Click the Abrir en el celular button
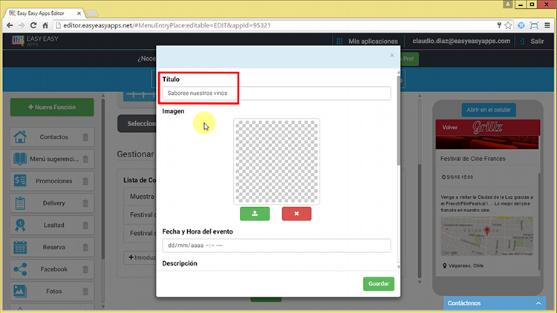Image resolution: width=557 pixels, height=313 pixels. [488, 110]
